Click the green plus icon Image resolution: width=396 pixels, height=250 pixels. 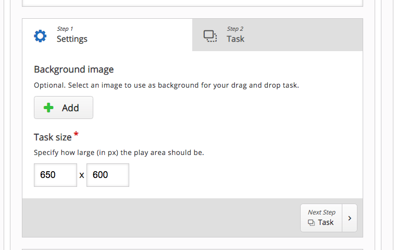(48, 108)
